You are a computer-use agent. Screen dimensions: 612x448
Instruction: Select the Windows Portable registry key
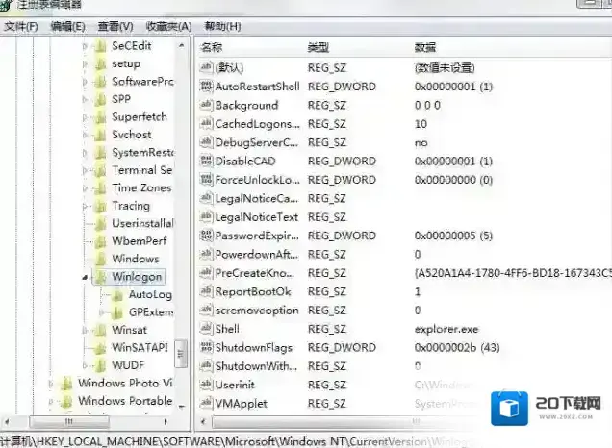(125, 401)
